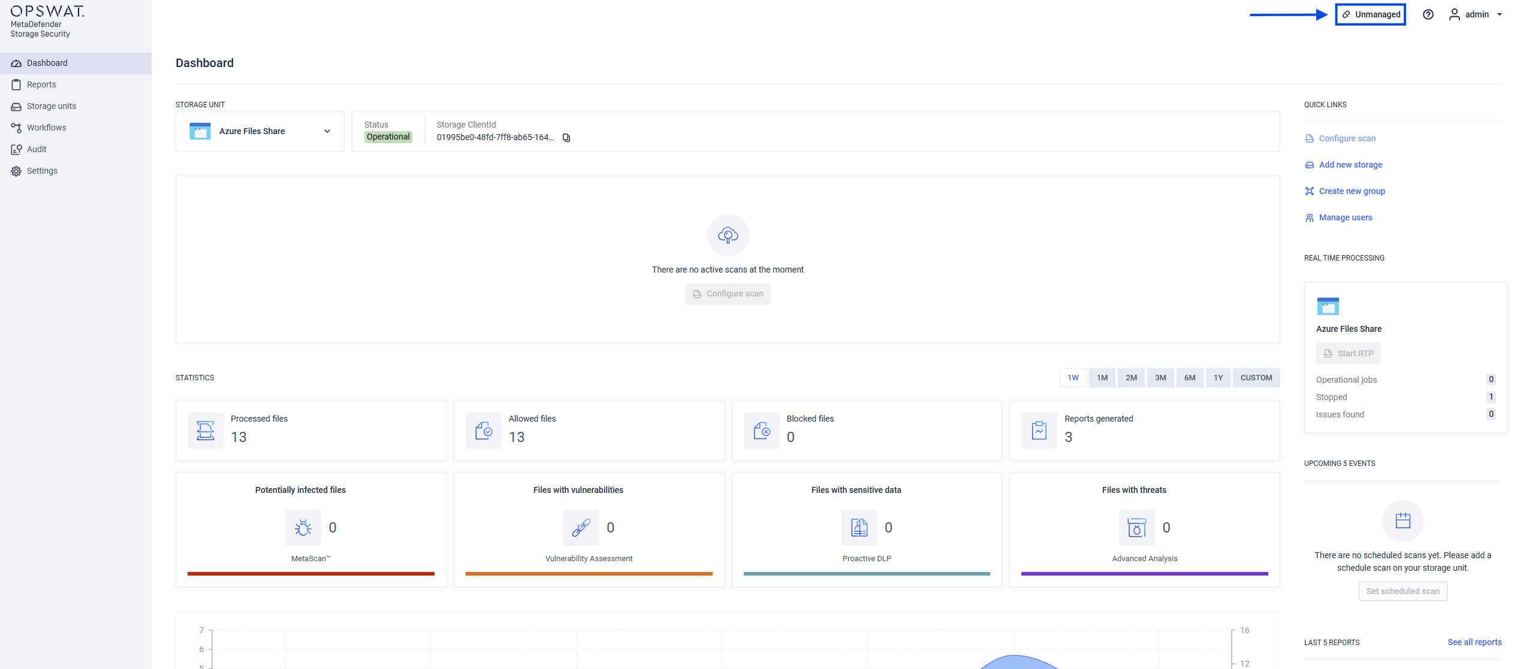Screen dimensions: 1520x669
Task: Click the Proactive DLP document icon
Action: click(859, 528)
